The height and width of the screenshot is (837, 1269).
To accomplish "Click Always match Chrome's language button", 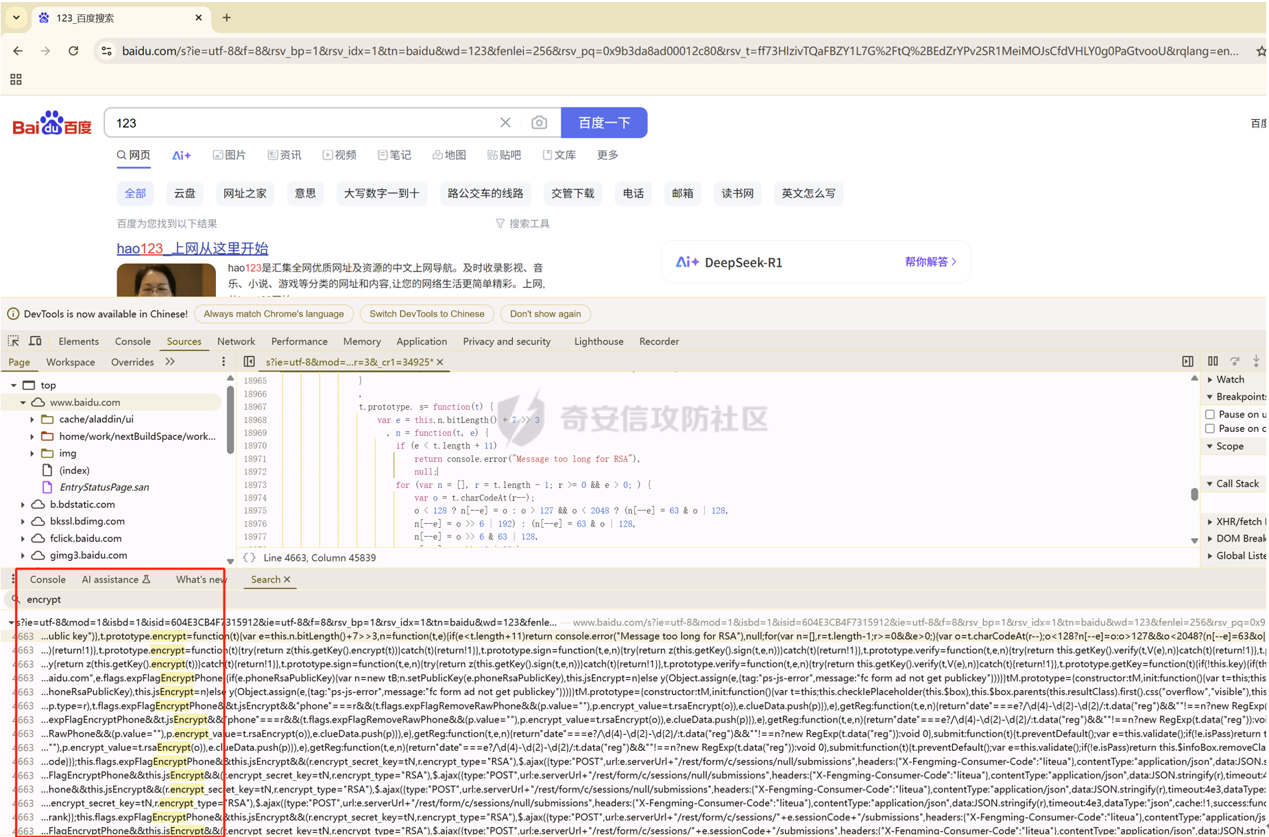I will 274,314.
